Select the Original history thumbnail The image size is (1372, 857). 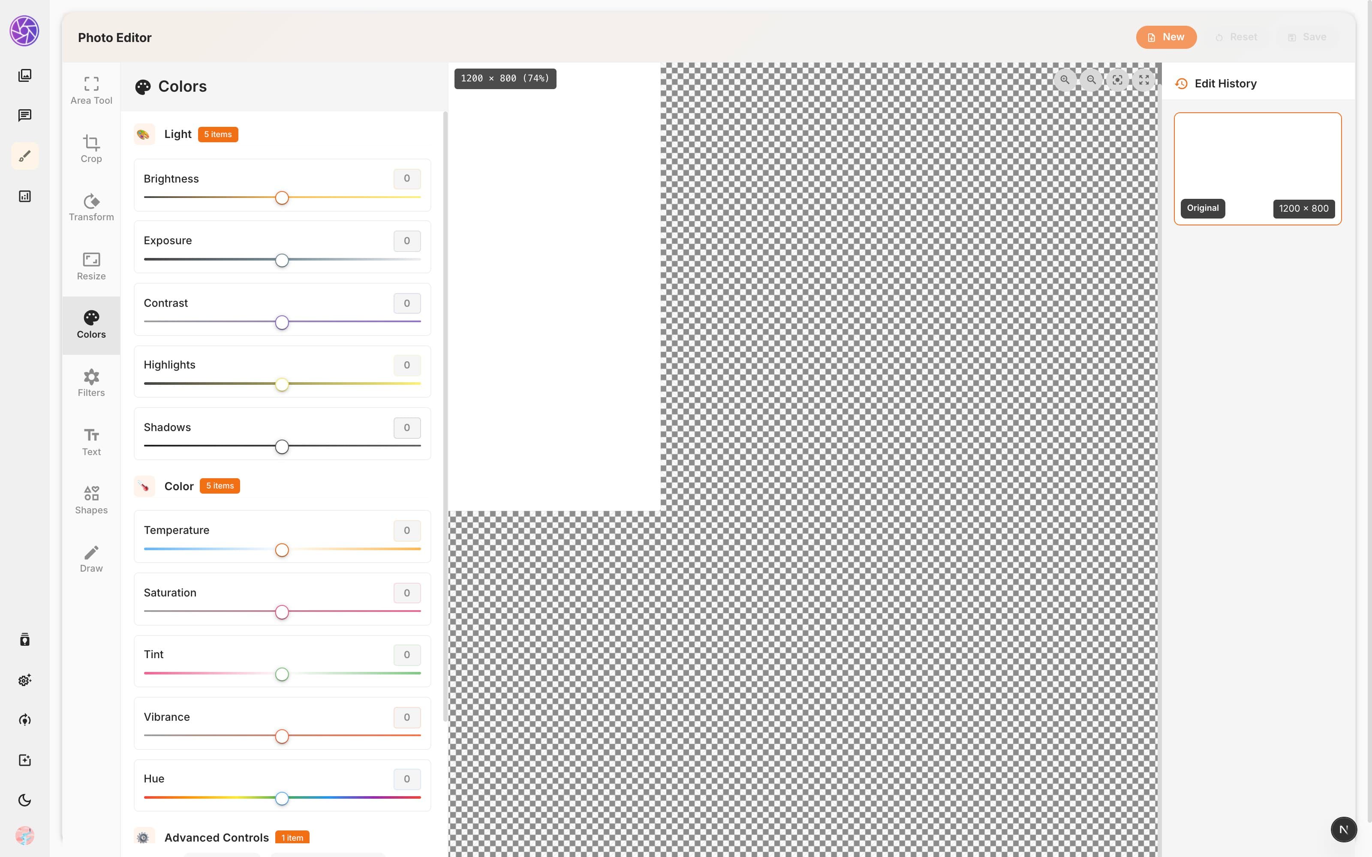(1258, 169)
